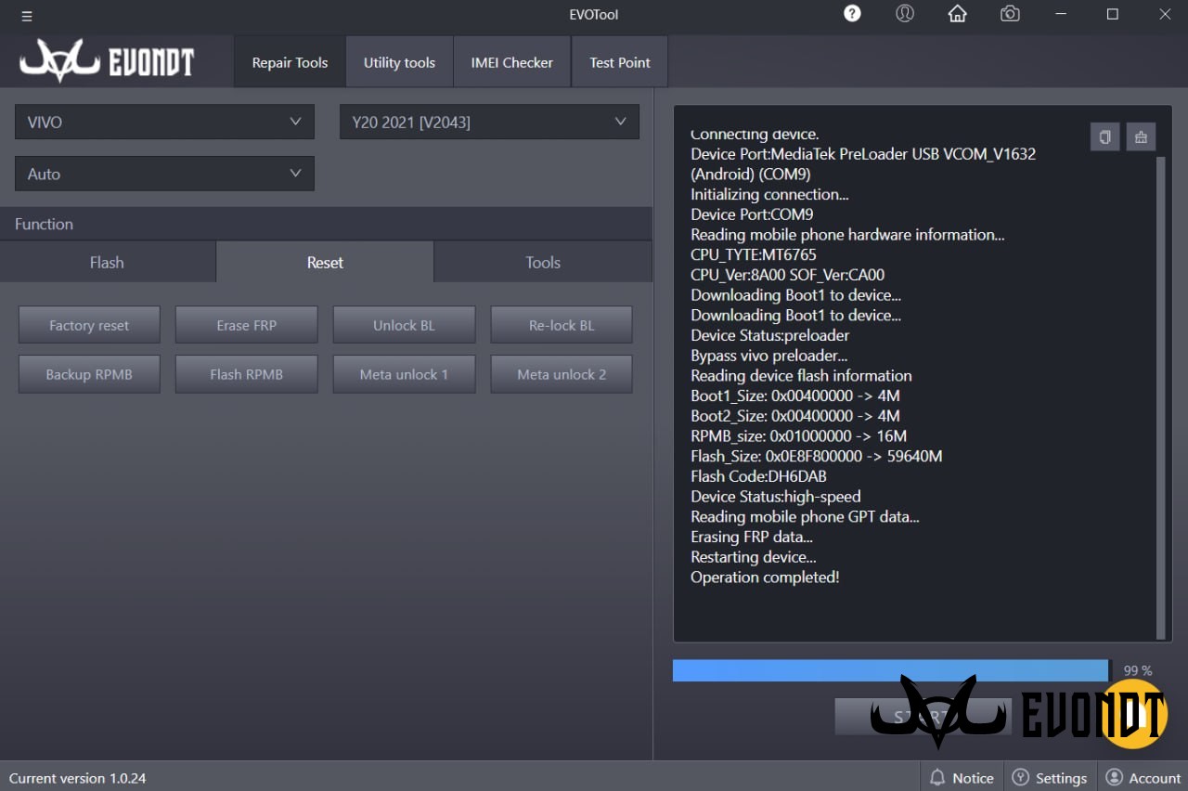Open the IMEI Checker tab
The width and height of the screenshot is (1188, 791).
coord(511,62)
